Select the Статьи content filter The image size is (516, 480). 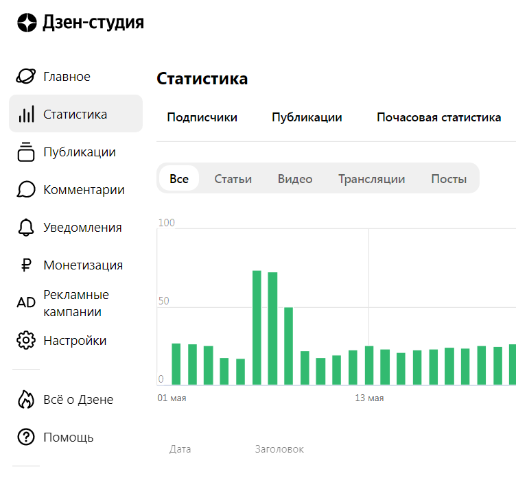click(233, 179)
